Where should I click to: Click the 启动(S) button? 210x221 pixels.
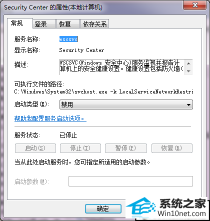pos(35,148)
